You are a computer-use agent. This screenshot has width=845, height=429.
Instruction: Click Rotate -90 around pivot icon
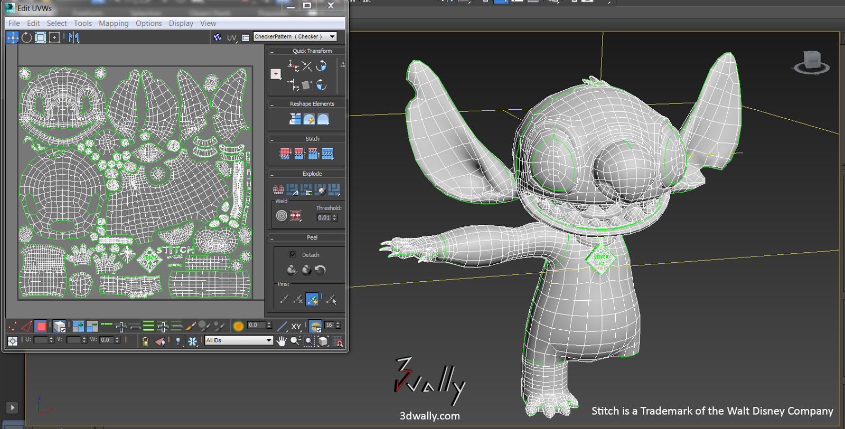coord(321,84)
